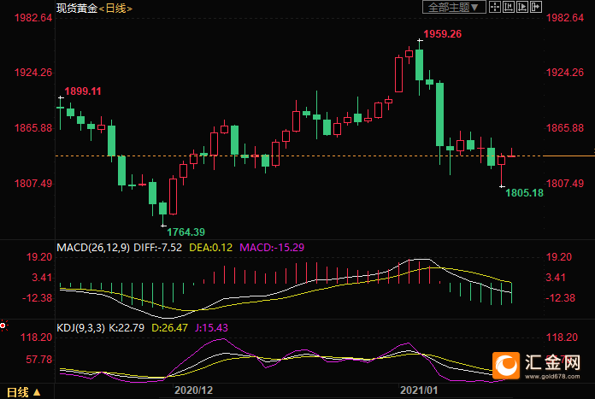This screenshot has width=595, height=399.
Task: Click the export-panel arrow icon
Action: coord(536,7)
